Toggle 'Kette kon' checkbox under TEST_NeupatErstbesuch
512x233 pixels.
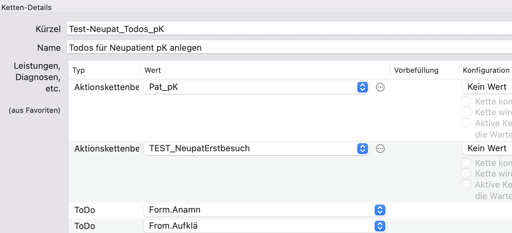[466, 162]
